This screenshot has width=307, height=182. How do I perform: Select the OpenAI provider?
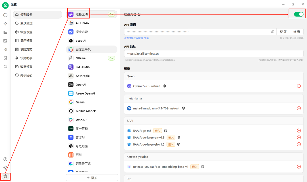[92, 85]
